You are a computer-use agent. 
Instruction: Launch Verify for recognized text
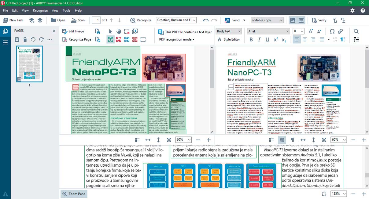(319, 20)
